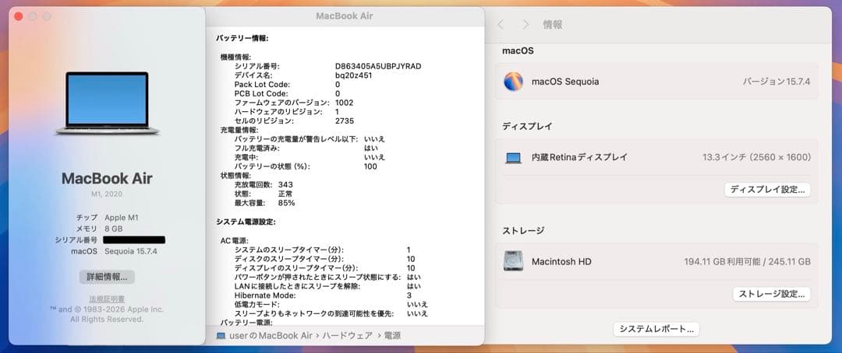The image size is (842, 353).
Task: Select the 充放電回数 value 343
Action: tap(285, 185)
